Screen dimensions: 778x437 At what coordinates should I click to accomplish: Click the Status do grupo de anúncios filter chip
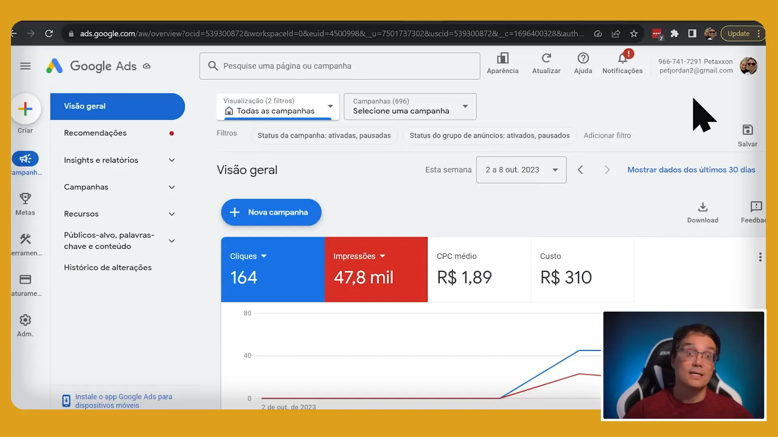coord(489,136)
